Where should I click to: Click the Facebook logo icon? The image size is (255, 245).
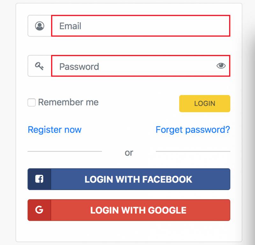(39, 179)
